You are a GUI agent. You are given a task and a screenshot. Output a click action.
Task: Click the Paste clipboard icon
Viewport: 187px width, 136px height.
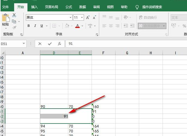point(6,18)
